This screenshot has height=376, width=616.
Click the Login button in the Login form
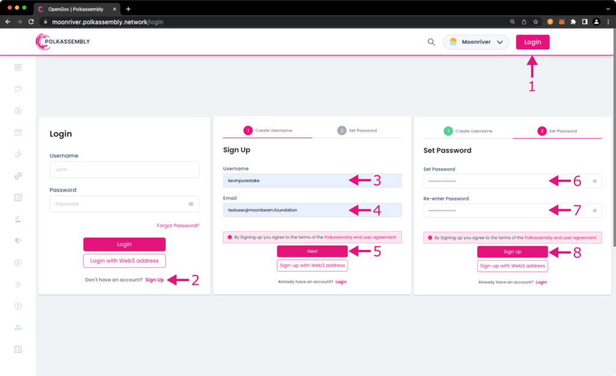pos(124,244)
